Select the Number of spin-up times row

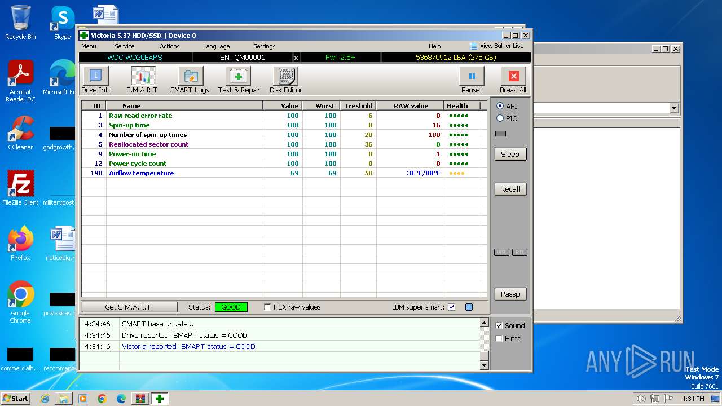(285, 135)
